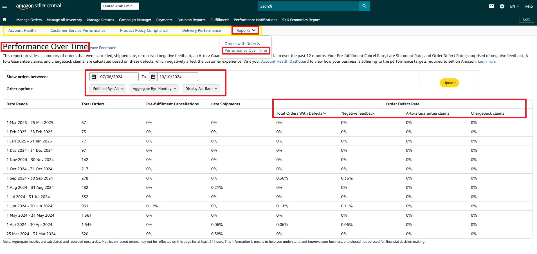Screen dimensions: 537x254
Task: Select the 1 Dec 2024 - 31 Dec 2024 row
Action: tap(268, 150)
